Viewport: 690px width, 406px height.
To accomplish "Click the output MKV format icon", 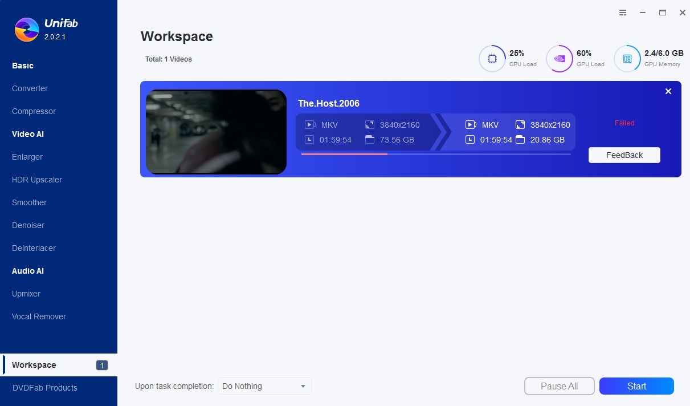I will pos(471,125).
